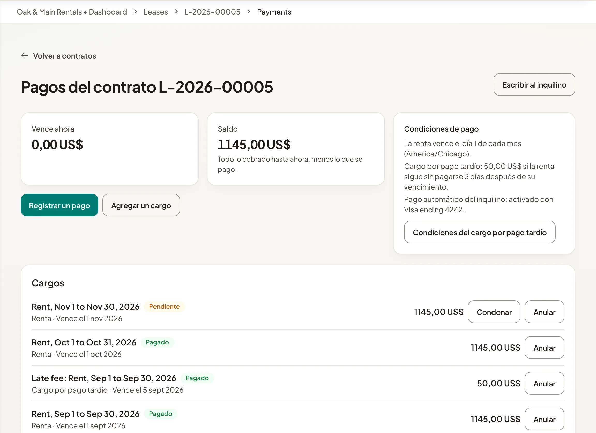Click the back arrow beside Volver a contratos
The height and width of the screenshot is (433, 596).
click(25, 56)
